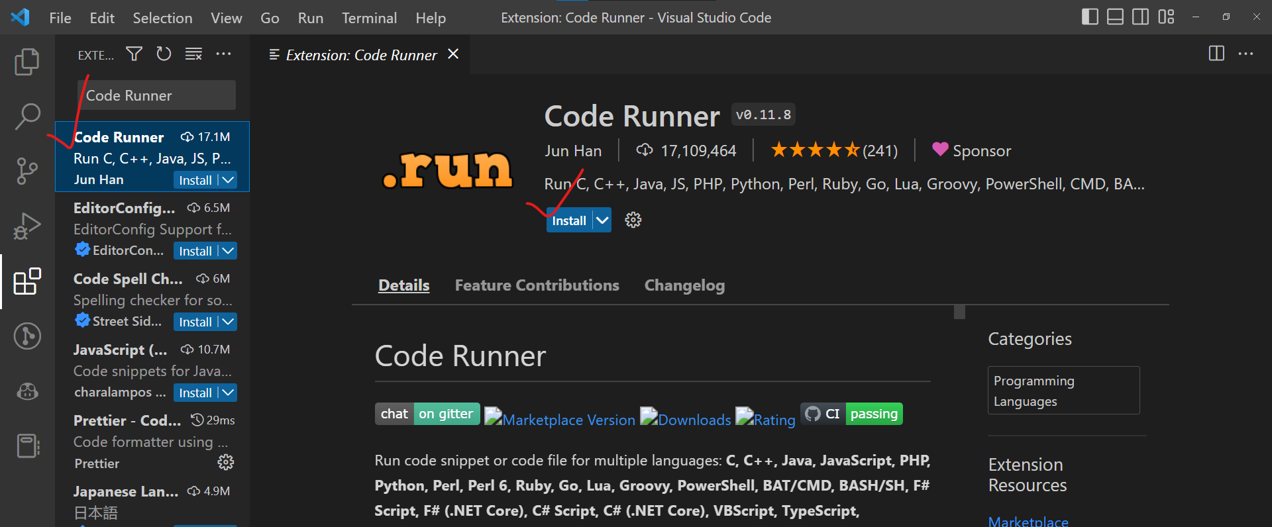Expand the Install dropdown in Code Runner header

pos(602,220)
